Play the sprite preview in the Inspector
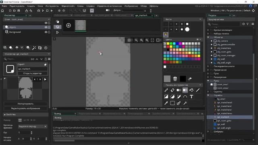Screen dimensions: 258x145 pyautogui.click(x=45, y=79)
